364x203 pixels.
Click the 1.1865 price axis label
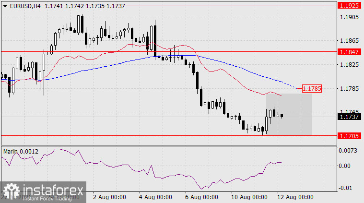[349, 41]
